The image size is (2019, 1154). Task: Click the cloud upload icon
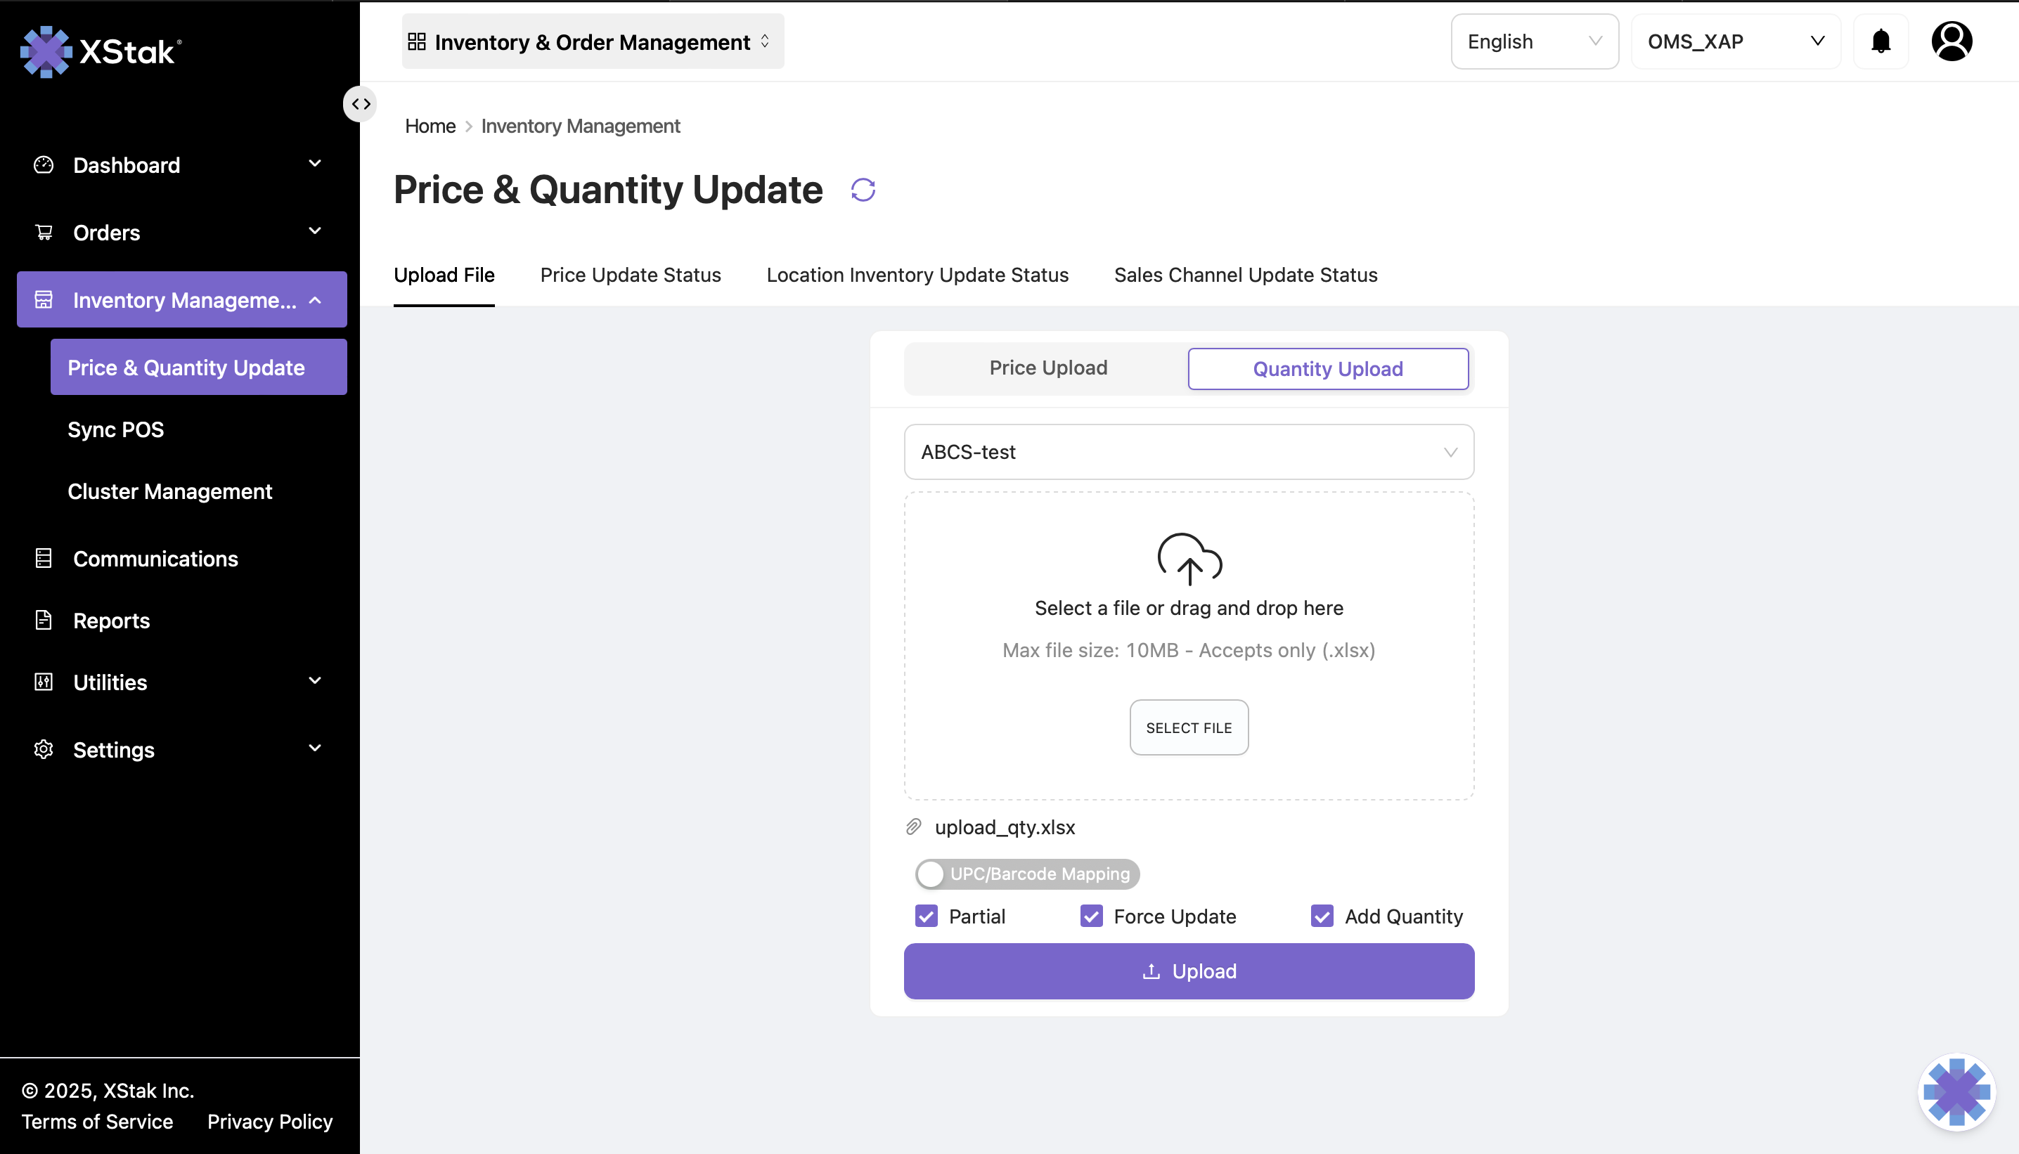[x=1189, y=558]
